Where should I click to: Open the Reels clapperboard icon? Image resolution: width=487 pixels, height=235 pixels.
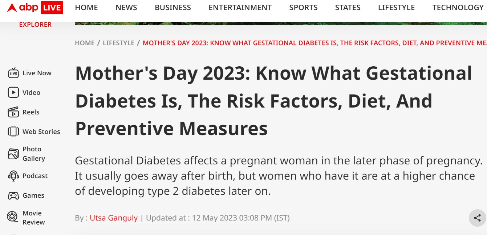pyautogui.click(x=13, y=112)
